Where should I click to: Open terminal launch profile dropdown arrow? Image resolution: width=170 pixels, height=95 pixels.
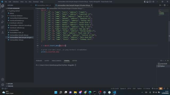[163, 61]
